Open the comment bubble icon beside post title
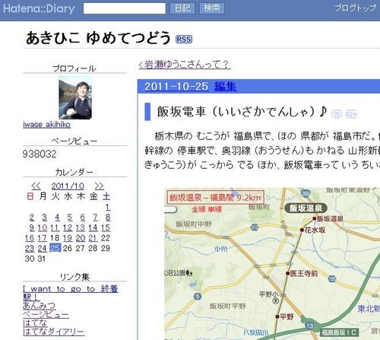This screenshot has width=380, height=340. tap(337, 114)
